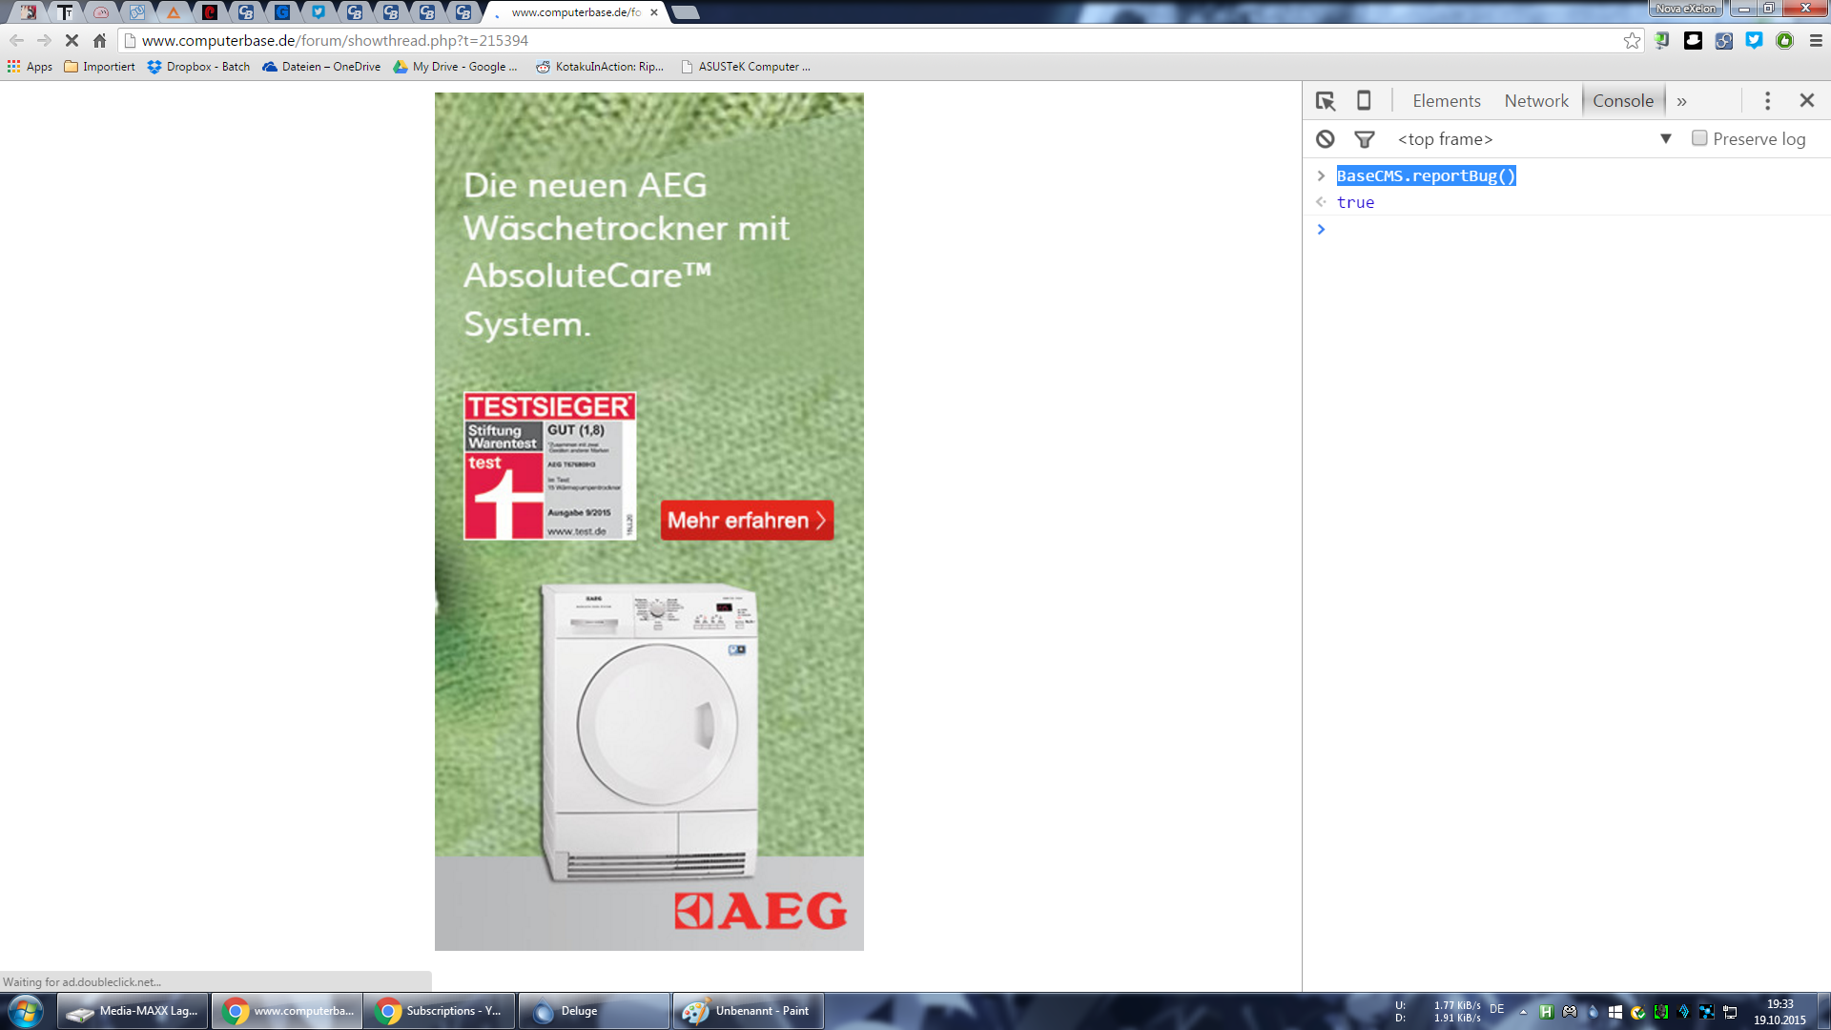Clear the console log icon
Image resolution: width=1831 pixels, height=1030 pixels.
[x=1326, y=139]
